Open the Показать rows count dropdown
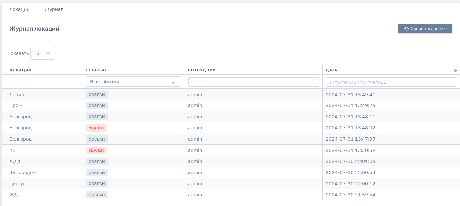Image resolution: width=460 pixels, height=206 pixels. (42, 53)
